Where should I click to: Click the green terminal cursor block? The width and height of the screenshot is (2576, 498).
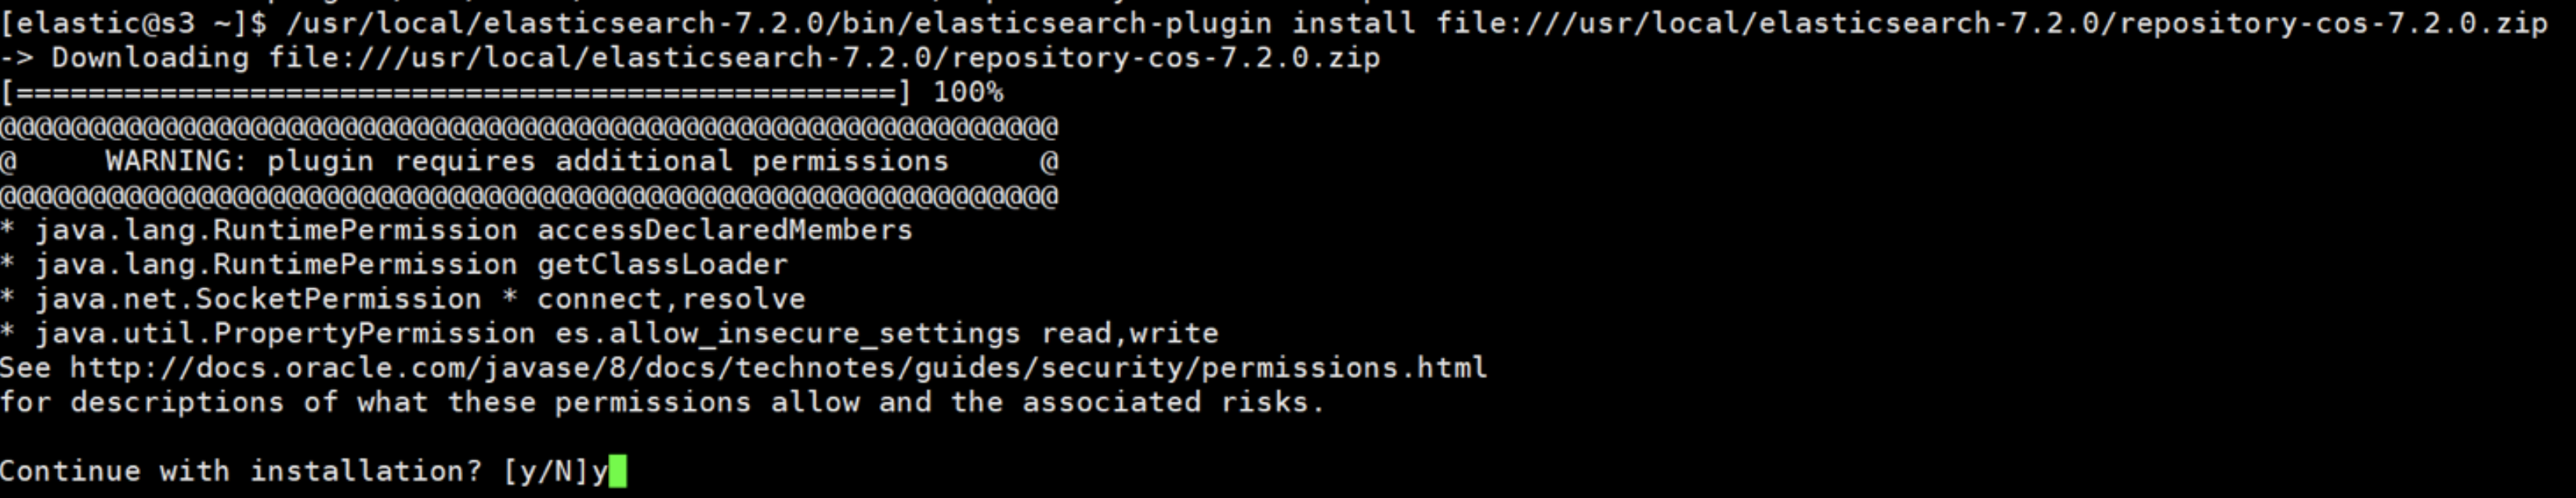click(617, 471)
